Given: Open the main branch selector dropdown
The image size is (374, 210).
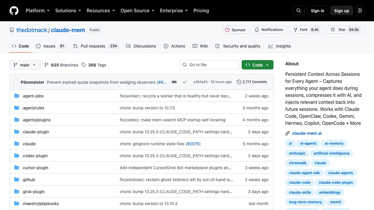Looking at the screenshot, I should [25, 65].
